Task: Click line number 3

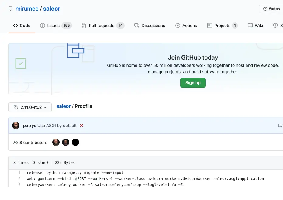Action: 19,185
